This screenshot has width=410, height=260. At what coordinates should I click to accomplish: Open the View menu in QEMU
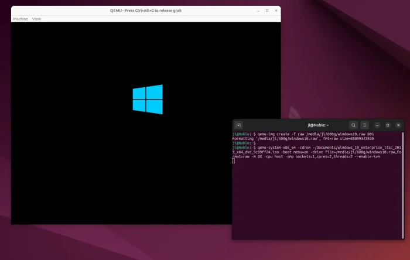point(36,19)
